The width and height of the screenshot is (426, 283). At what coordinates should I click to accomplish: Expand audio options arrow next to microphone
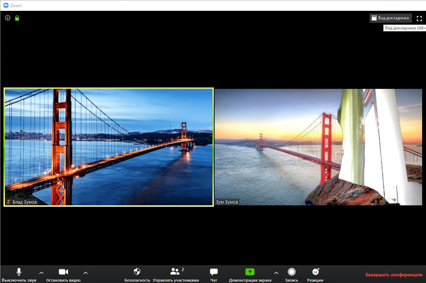tap(41, 273)
